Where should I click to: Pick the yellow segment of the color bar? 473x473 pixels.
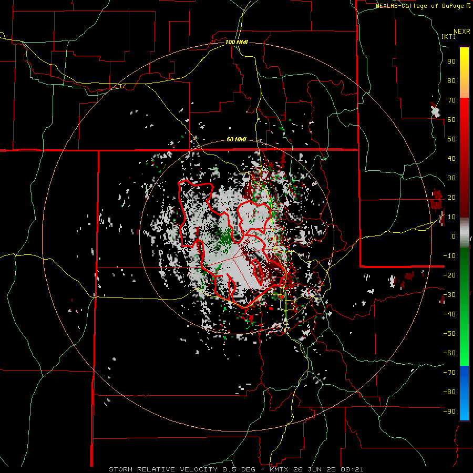[x=464, y=73]
